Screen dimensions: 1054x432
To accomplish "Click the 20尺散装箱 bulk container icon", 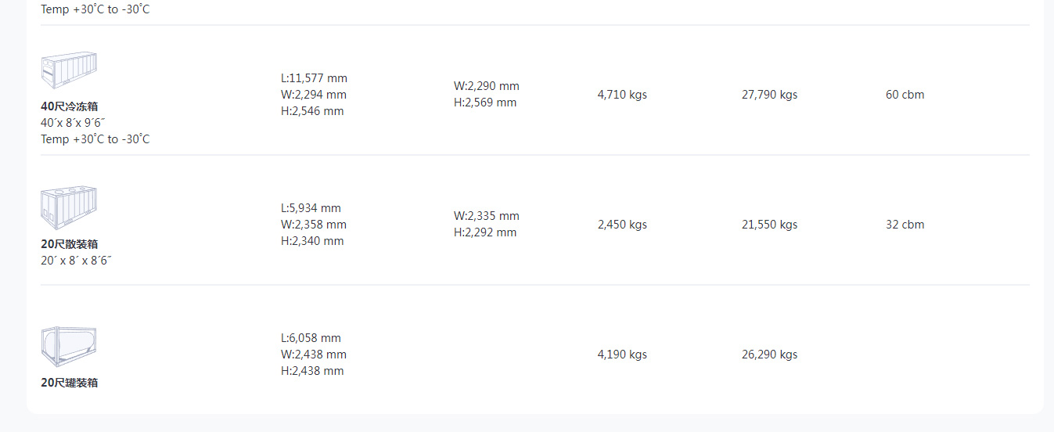I will pos(69,207).
